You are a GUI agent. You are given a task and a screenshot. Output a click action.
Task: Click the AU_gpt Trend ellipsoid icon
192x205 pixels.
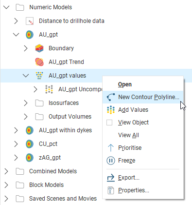pyautogui.click(x=39, y=62)
